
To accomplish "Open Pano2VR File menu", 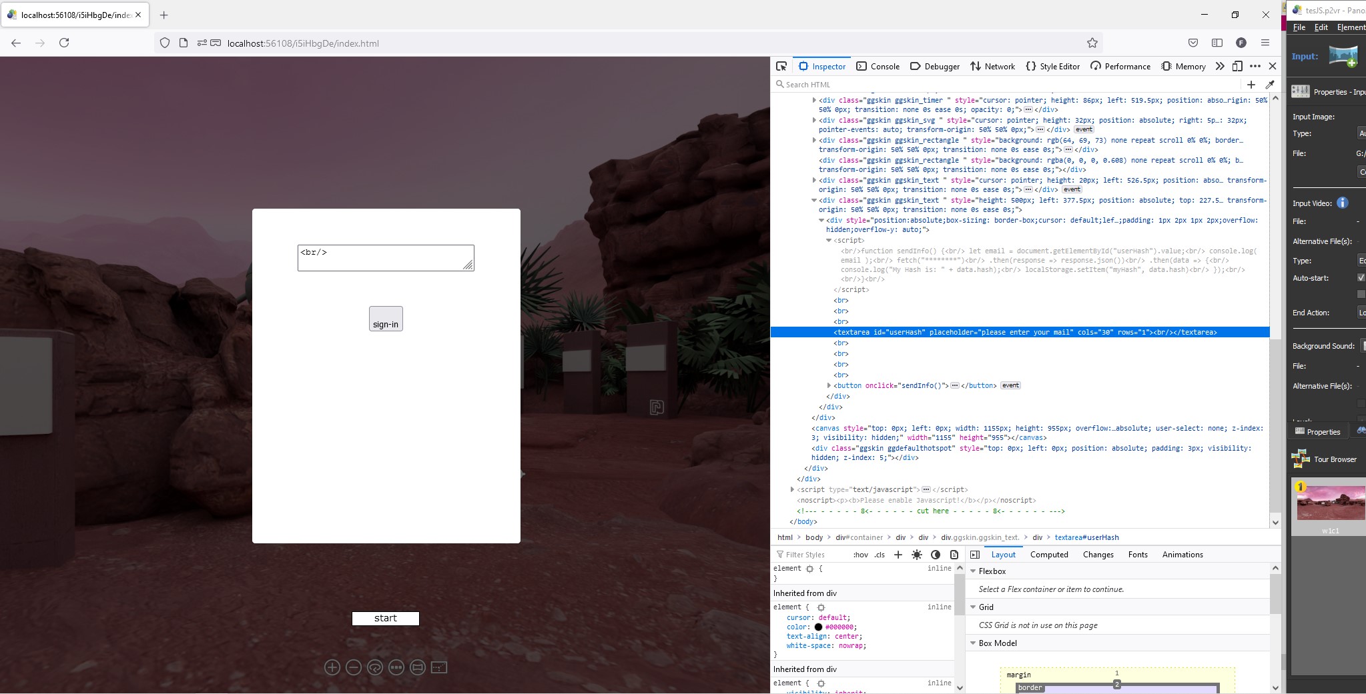I will (x=1299, y=27).
